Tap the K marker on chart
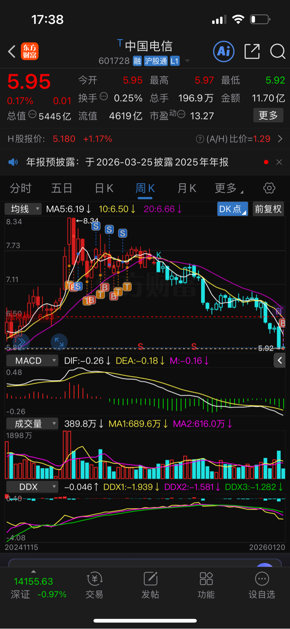 coord(159,255)
